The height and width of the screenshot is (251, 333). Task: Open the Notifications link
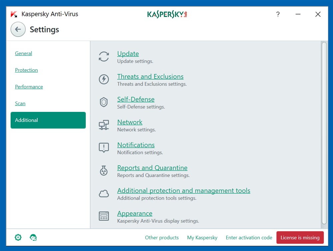pyautogui.click(x=136, y=145)
